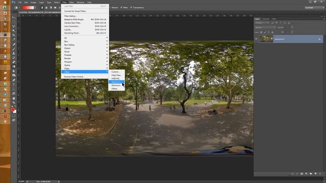Open the Opacity slider arrow

(x=292, y=27)
